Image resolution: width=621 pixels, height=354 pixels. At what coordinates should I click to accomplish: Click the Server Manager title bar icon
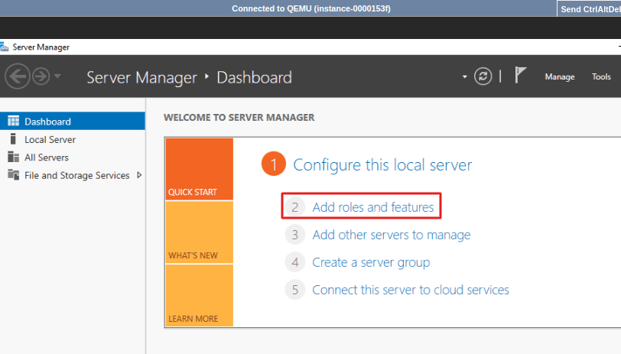click(5, 47)
